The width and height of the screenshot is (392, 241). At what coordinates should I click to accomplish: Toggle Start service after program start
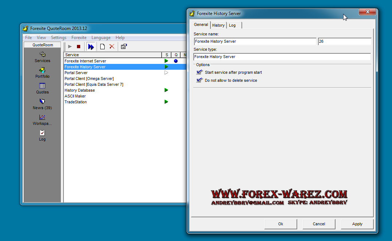click(x=199, y=72)
